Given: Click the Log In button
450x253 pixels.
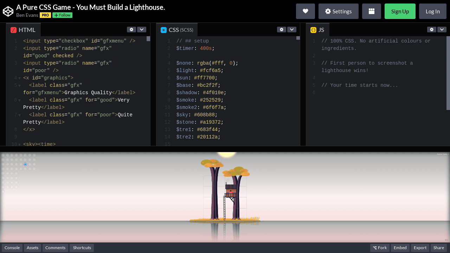Looking at the screenshot, I should pos(433,11).
